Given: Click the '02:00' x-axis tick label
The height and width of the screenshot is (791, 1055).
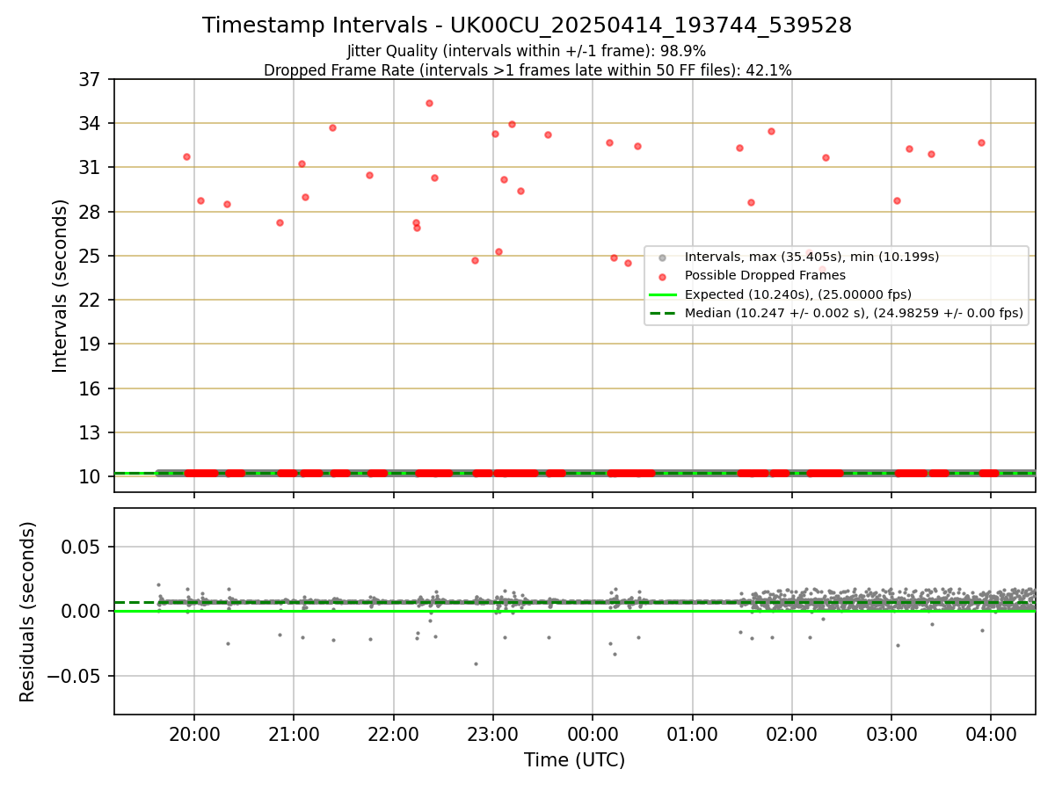Looking at the screenshot, I should coord(792,735).
